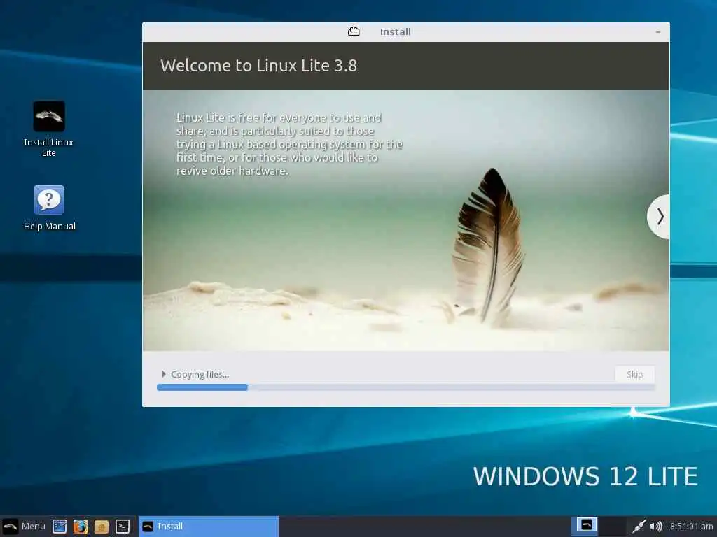The image size is (717, 537).
Task: Minimize the Install window
Action: coord(658,32)
